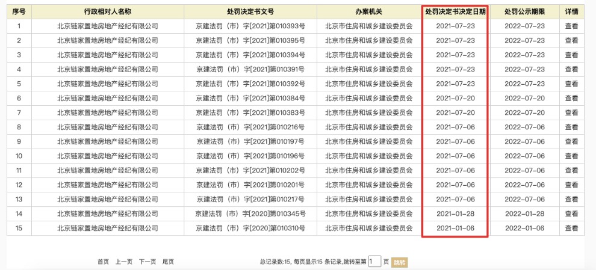This screenshot has width=596, height=270.
Task: Click publicity deadline 2022-01-28
Action: 524,214
